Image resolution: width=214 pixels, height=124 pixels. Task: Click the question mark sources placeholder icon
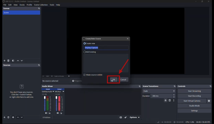(x=22, y=86)
